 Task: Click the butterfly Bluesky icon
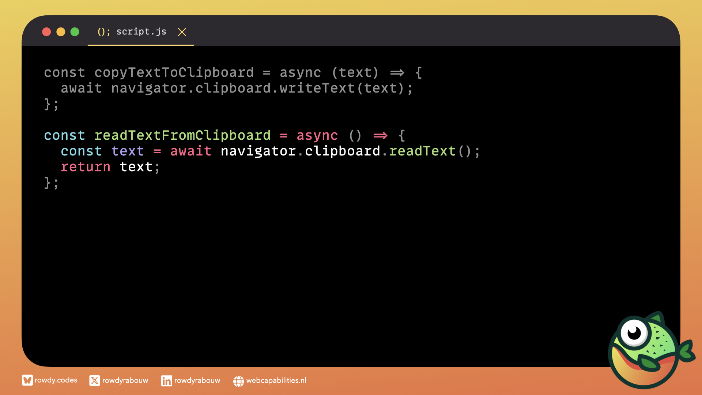point(27,380)
